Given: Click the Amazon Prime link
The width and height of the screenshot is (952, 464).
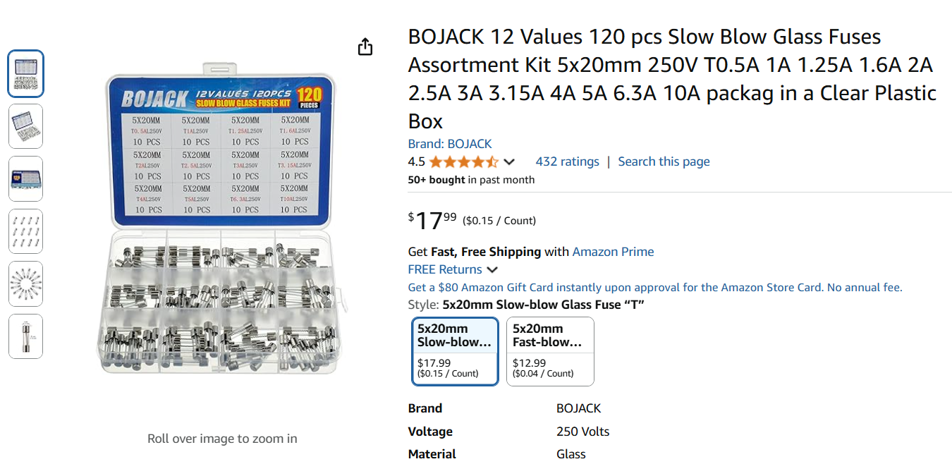Looking at the screenshot, I should (x=613, y=252).
